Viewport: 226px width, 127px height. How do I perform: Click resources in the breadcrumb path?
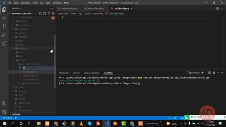[x=63, y=13]
